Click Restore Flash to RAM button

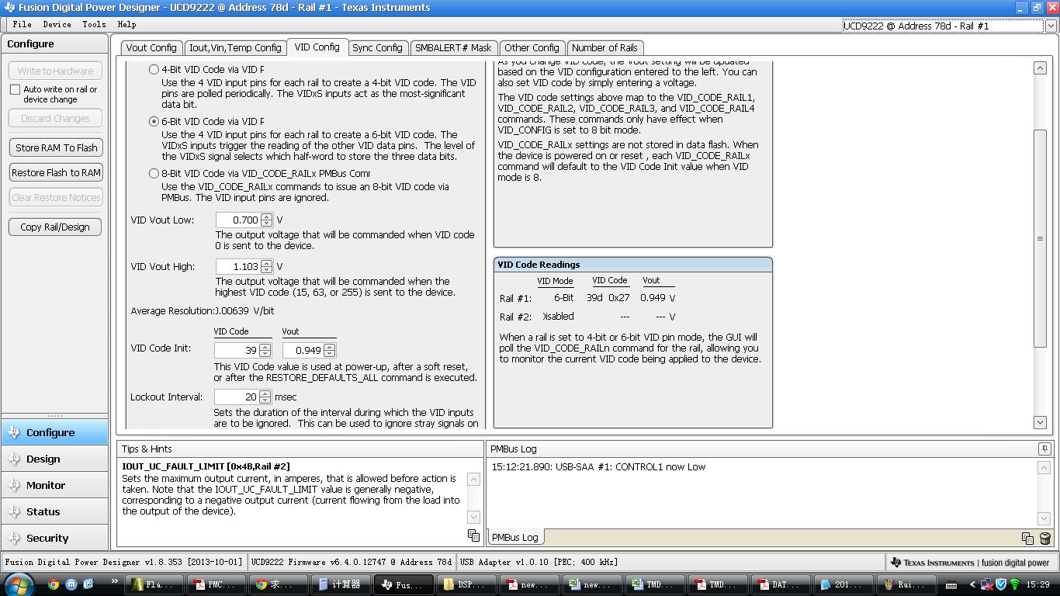pyautogui.click(x=55, y=172)
